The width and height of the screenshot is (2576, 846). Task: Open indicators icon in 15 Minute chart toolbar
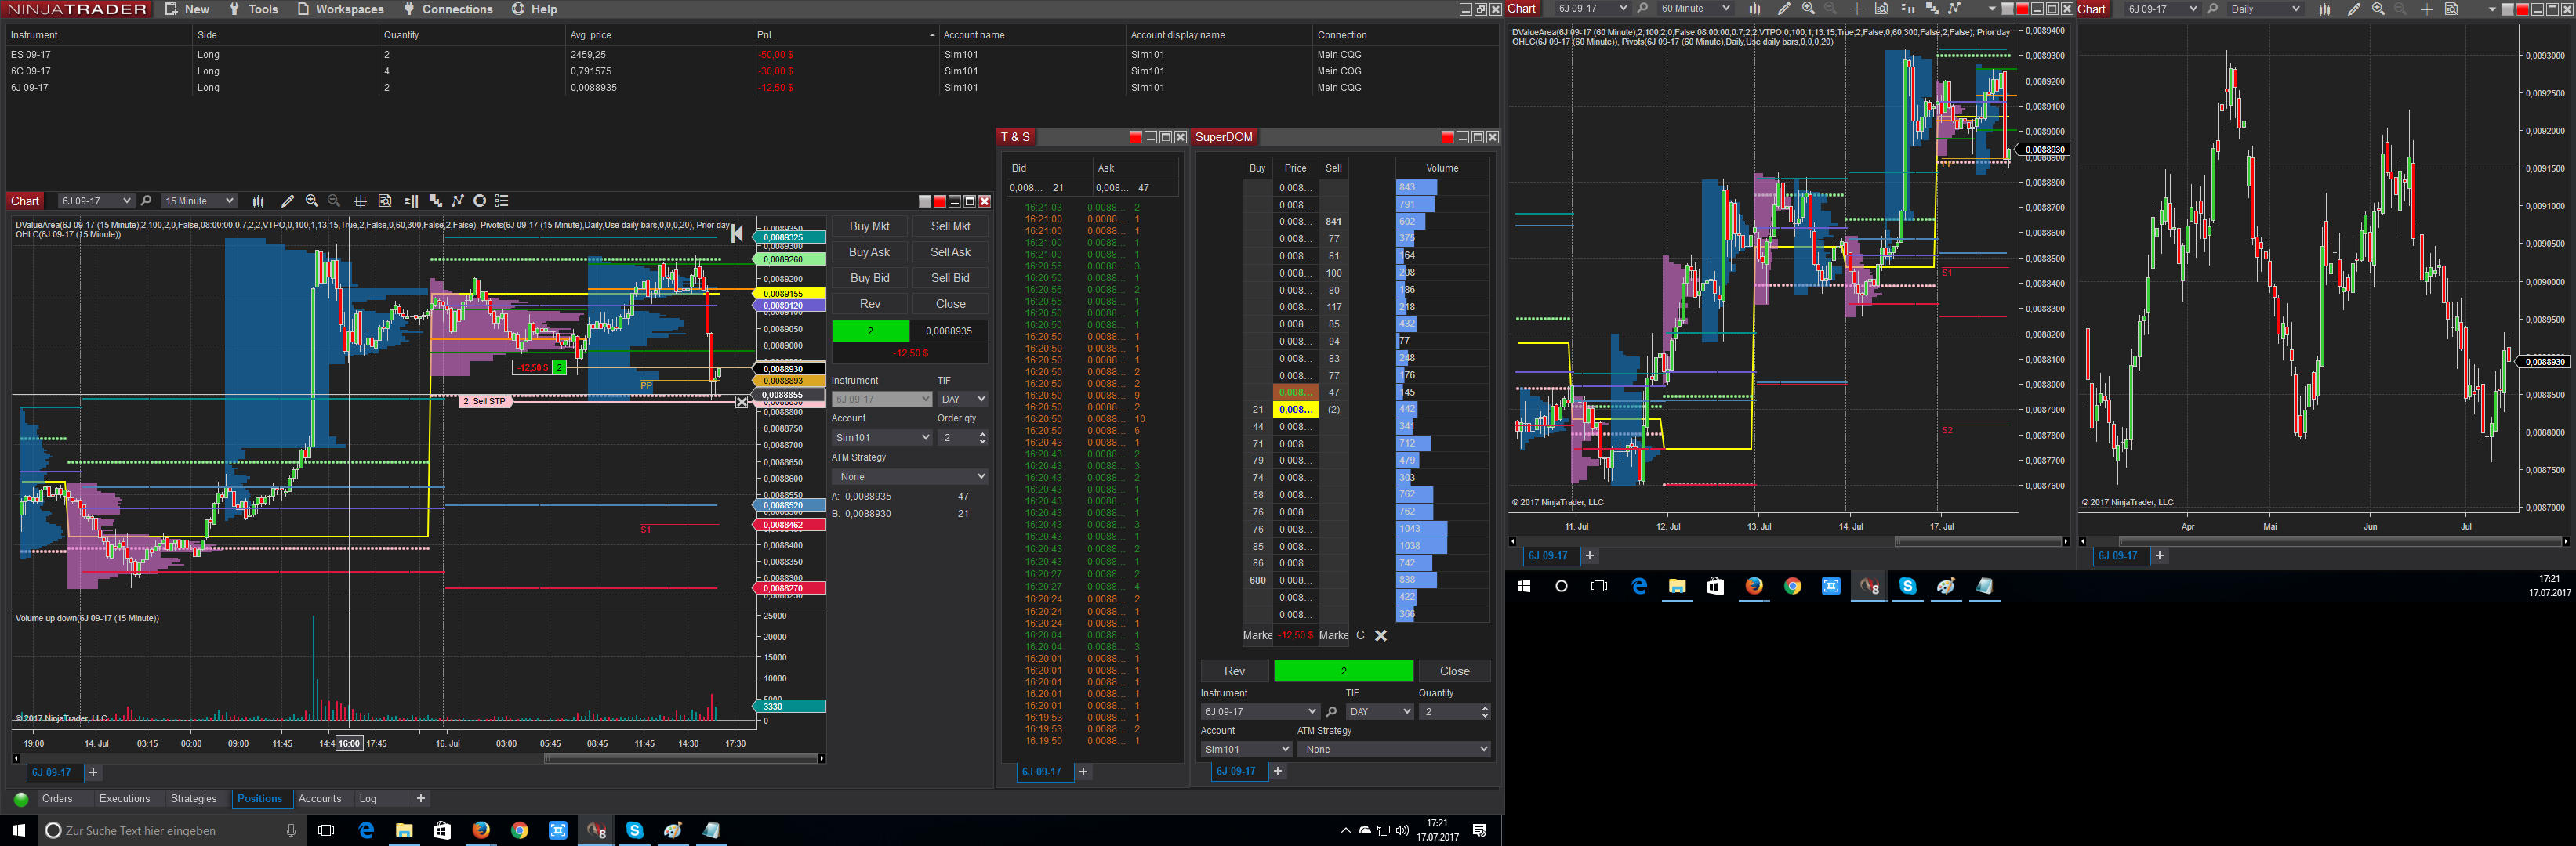(435, 201)
